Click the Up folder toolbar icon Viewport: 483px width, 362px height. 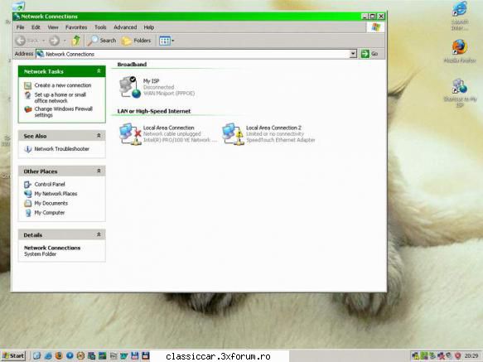point(75,41)
